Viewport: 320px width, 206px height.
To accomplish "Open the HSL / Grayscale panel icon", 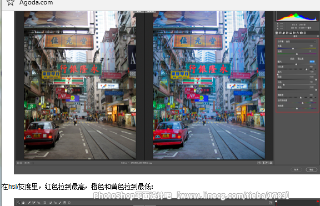I will [287, 33].
